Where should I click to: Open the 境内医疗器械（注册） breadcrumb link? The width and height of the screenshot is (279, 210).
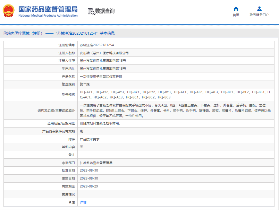click(25, 34)
